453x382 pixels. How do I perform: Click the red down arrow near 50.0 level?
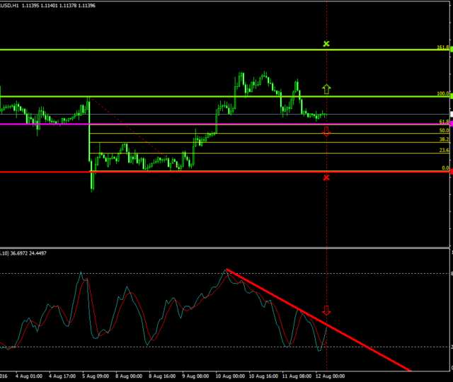click(326, 132)
